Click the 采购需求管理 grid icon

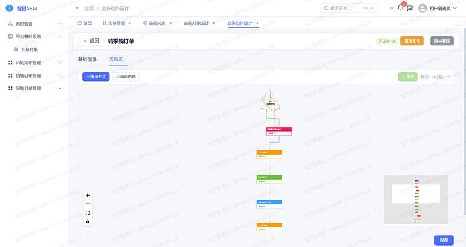click(x=10, y=62)
